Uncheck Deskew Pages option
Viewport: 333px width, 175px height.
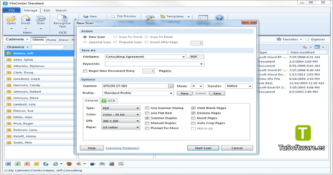click(x=193, y=113)
